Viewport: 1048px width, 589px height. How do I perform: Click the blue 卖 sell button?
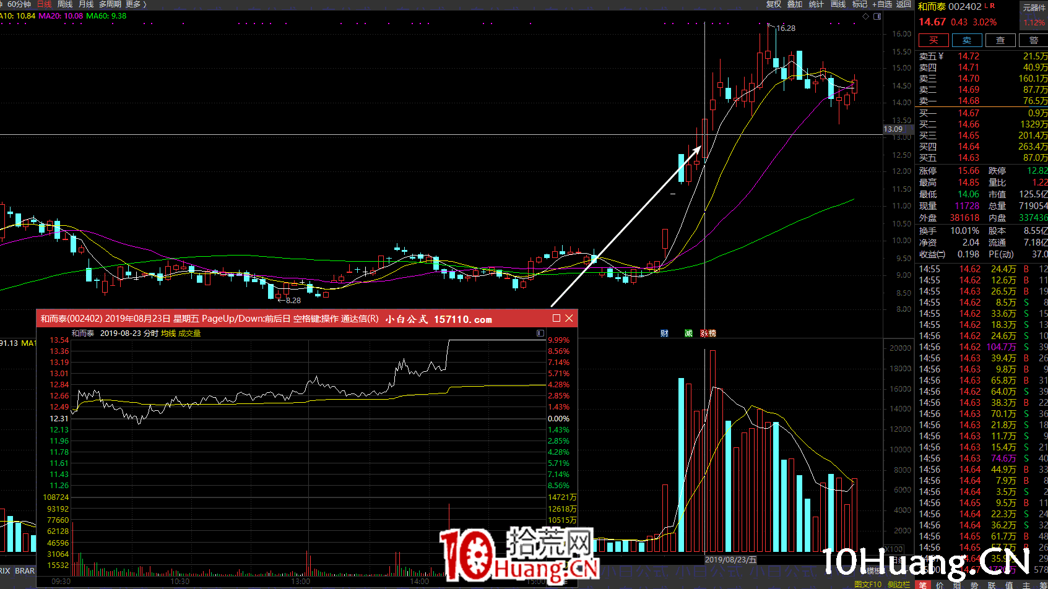967,40
